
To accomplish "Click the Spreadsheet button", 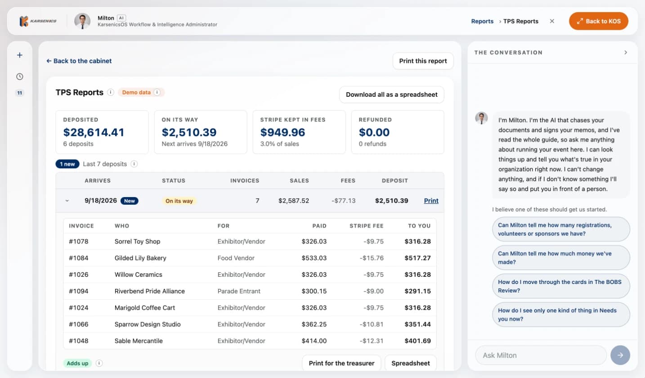I will tap(410, 363).
